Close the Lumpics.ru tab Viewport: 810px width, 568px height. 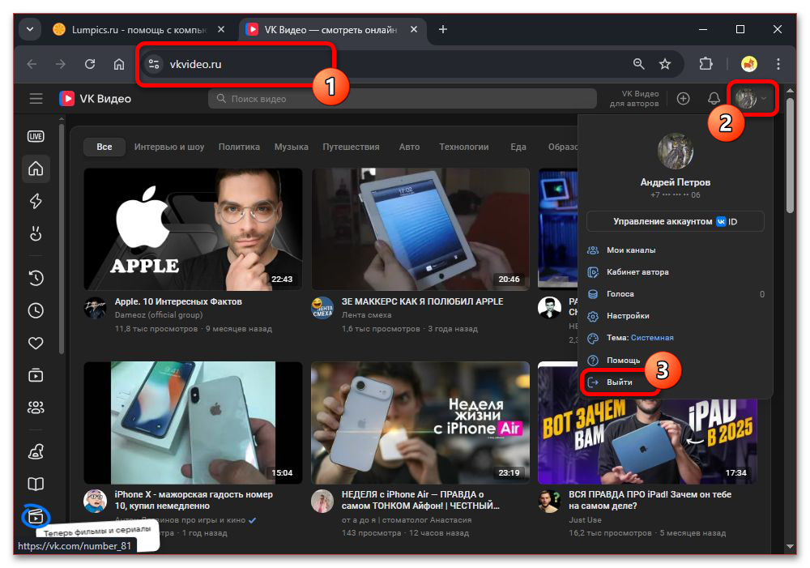click(221, 29)
